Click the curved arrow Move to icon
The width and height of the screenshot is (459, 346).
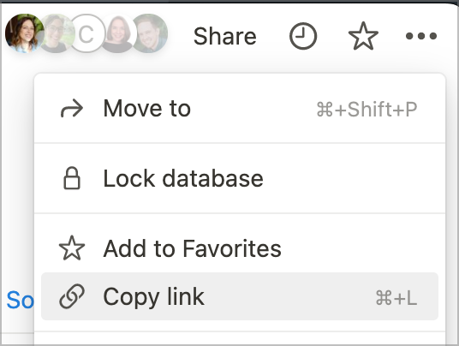point(72,109)
